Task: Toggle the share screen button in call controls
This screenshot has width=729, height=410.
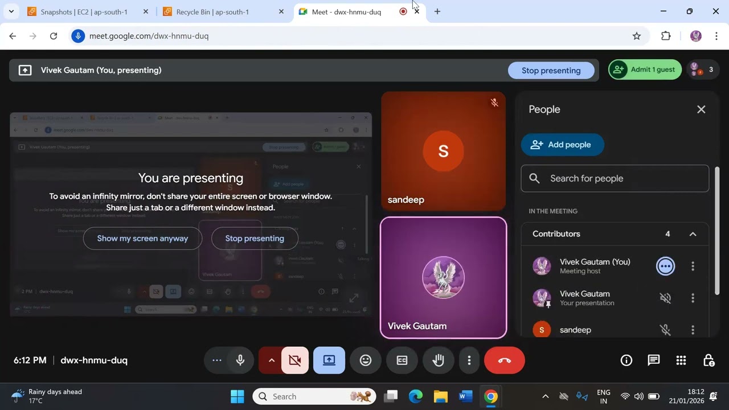Action: 329,360
